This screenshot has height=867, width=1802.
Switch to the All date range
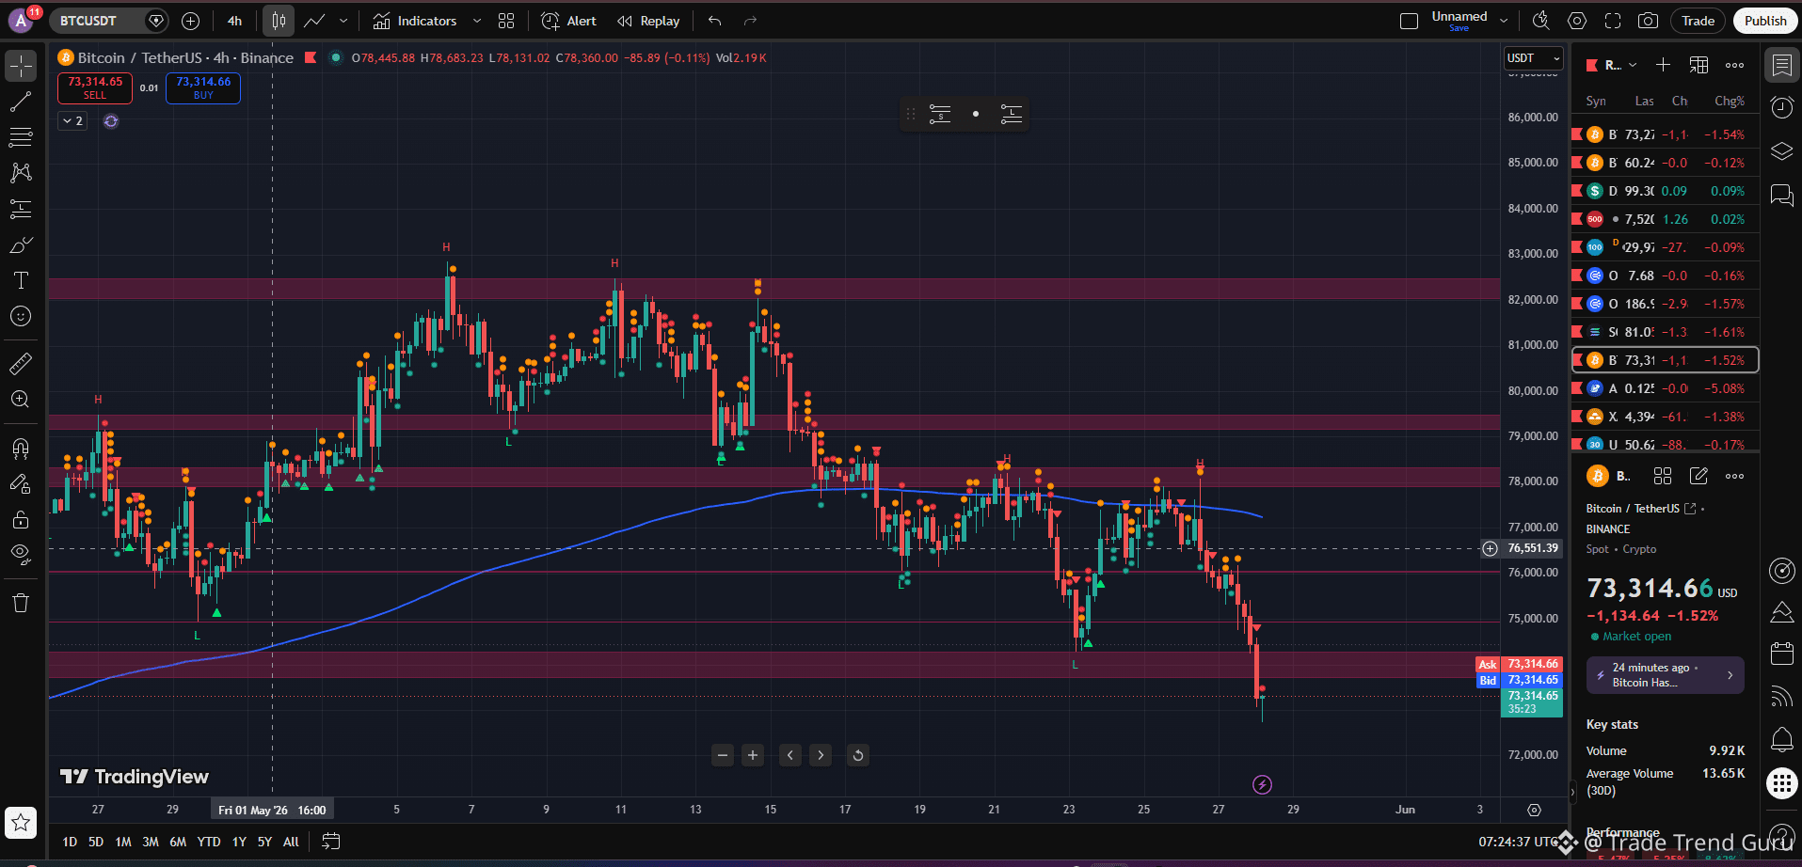coord(291,842)
